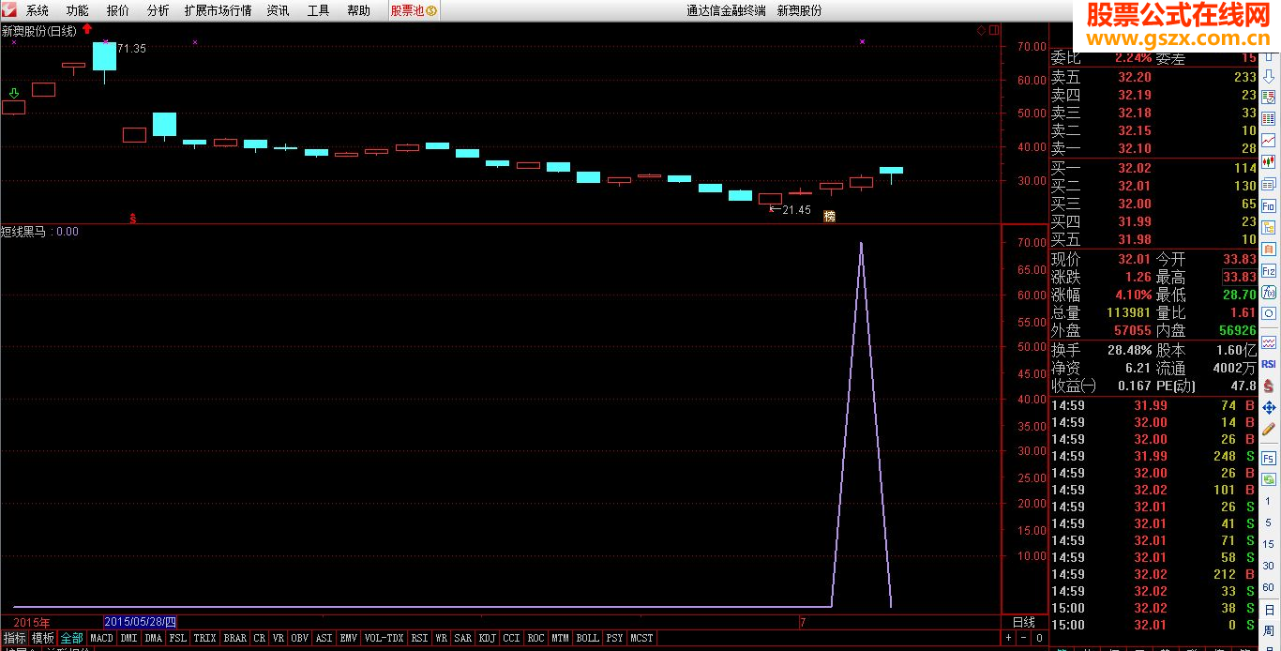Switch indicator to RSI tab at bottom
The height and width of the screenshot is (651, 1281).
click(420, 638)
